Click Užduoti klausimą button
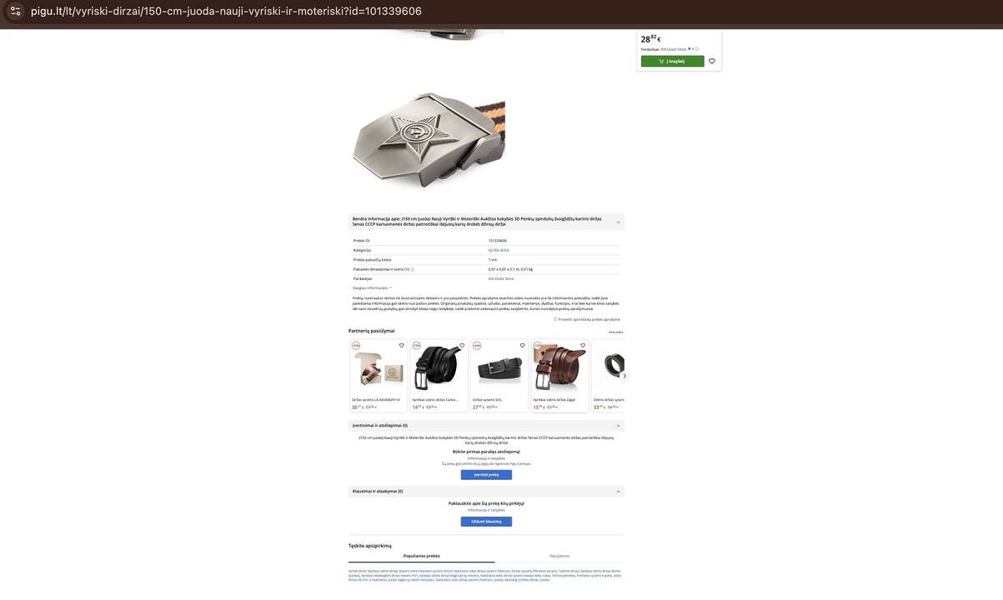This screenshot has height=600, width=1003. click(x=486, y=522)
